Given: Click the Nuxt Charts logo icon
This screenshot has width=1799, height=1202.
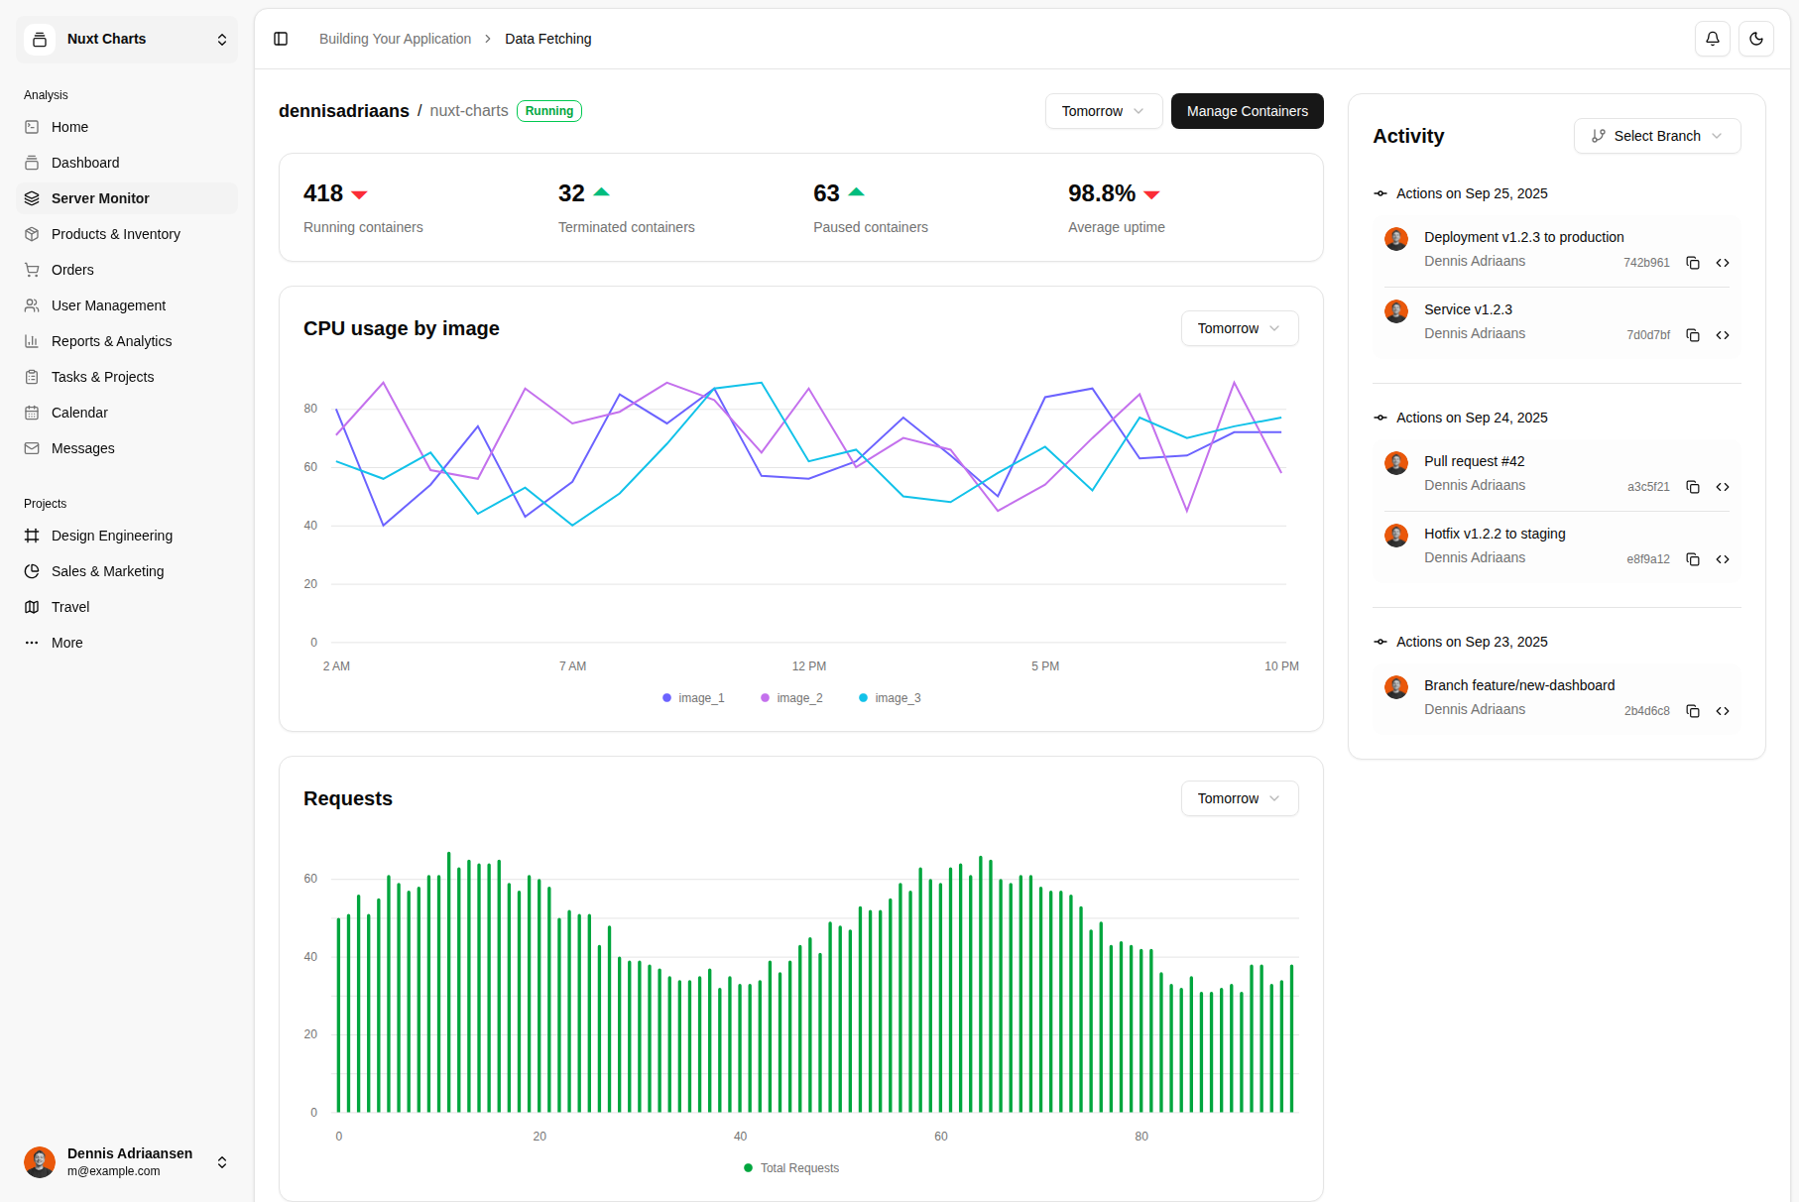Looking at the screenshot, I should (40, 40).
